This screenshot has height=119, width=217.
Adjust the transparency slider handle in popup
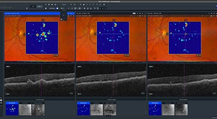(62, 19)
